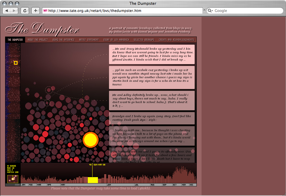Select the large glowing yellow breakup circle
The image size is (286, 196).
[x=90, y=140]
